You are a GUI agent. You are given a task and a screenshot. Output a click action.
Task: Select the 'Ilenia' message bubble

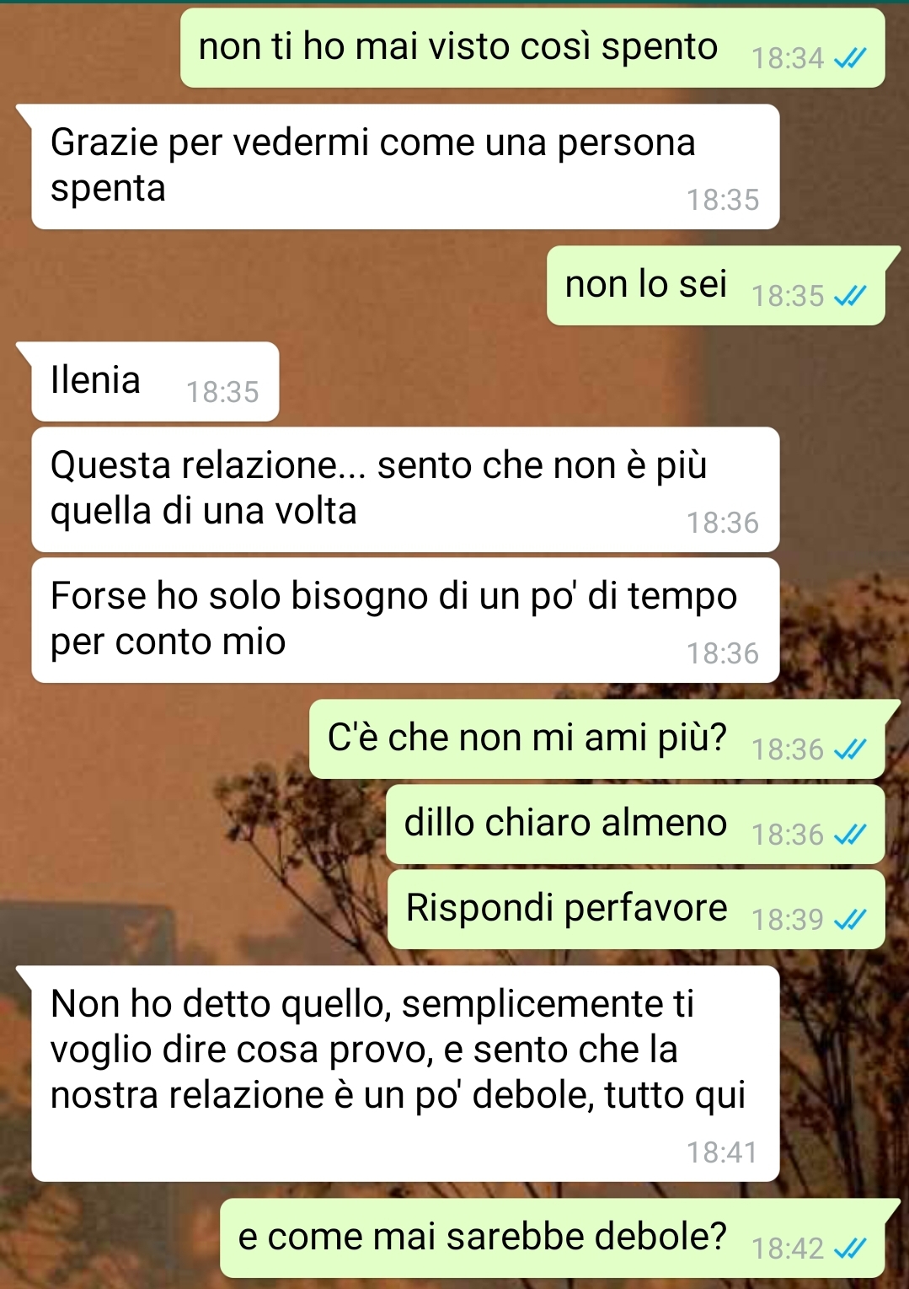click(x=155, y=381)
